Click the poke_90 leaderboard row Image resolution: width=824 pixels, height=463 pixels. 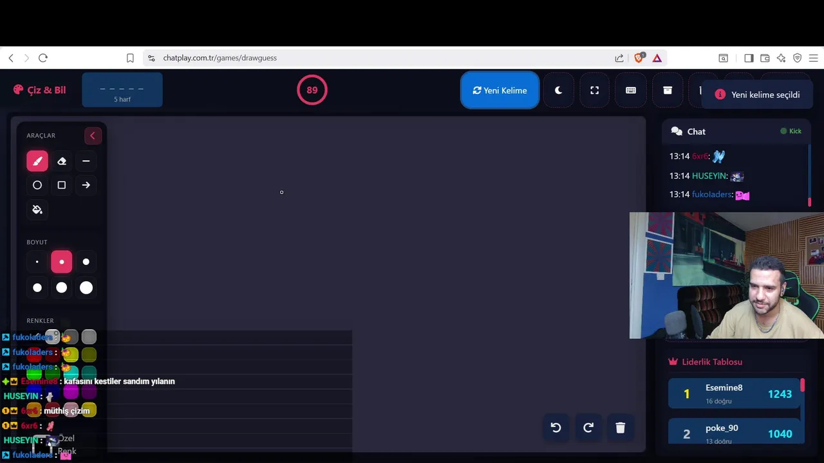(735, 432)
